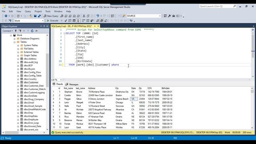Expand the System Tables node
Viewport: 256px width, 144px height.
(x=18, y=45)
